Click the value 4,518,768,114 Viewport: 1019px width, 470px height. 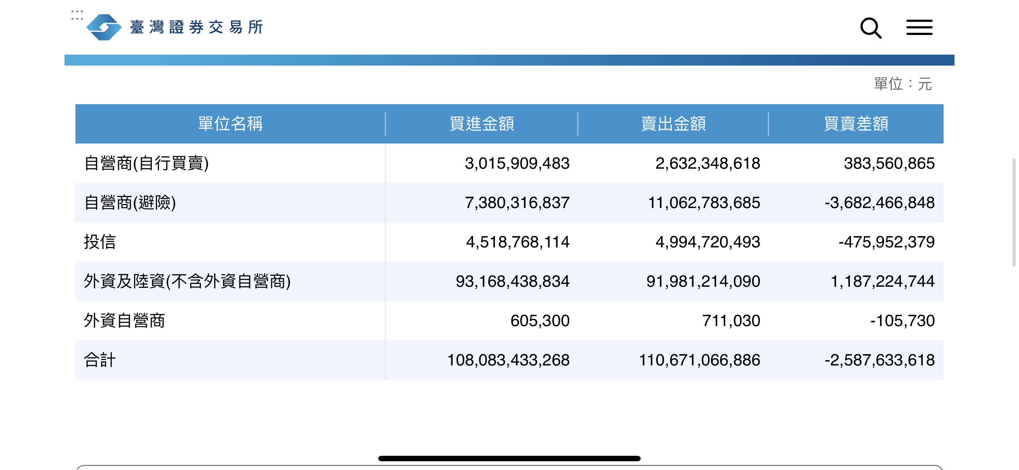coord(518,242)
